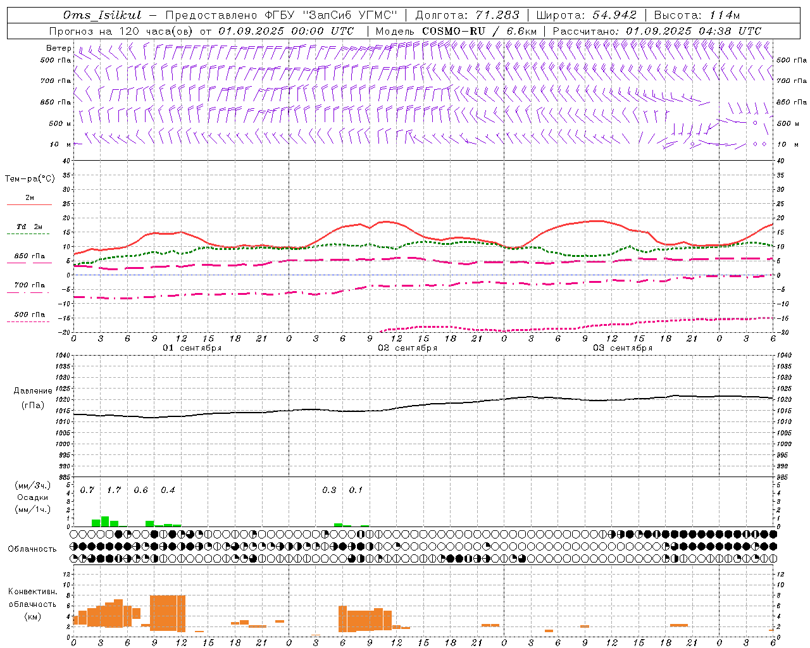Click the Осадки precipitation label
The height and width of the screenshot is (648, 810).
click(x=33, y=497)
